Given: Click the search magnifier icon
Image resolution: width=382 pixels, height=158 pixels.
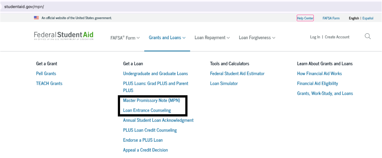Looking at the screenshot, I should pyautogui.click(x=368, y=37).
